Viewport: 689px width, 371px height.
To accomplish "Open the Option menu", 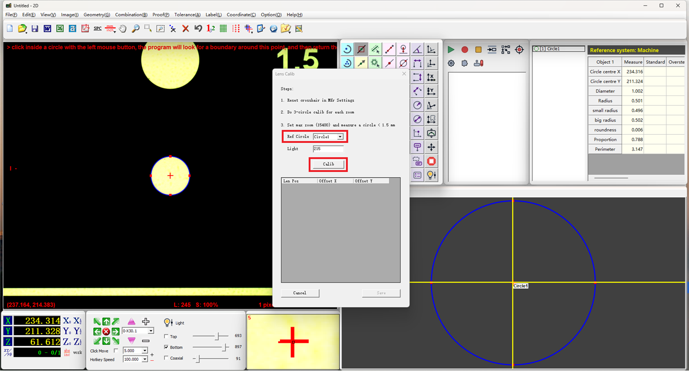I will coord(271,15).
